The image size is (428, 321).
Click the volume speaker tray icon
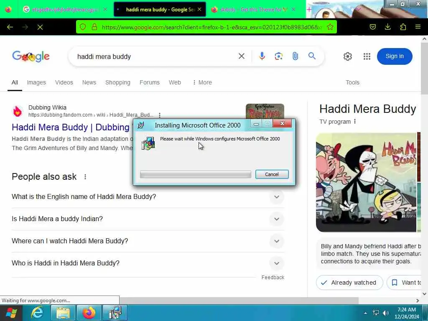(x=386, y=313)
